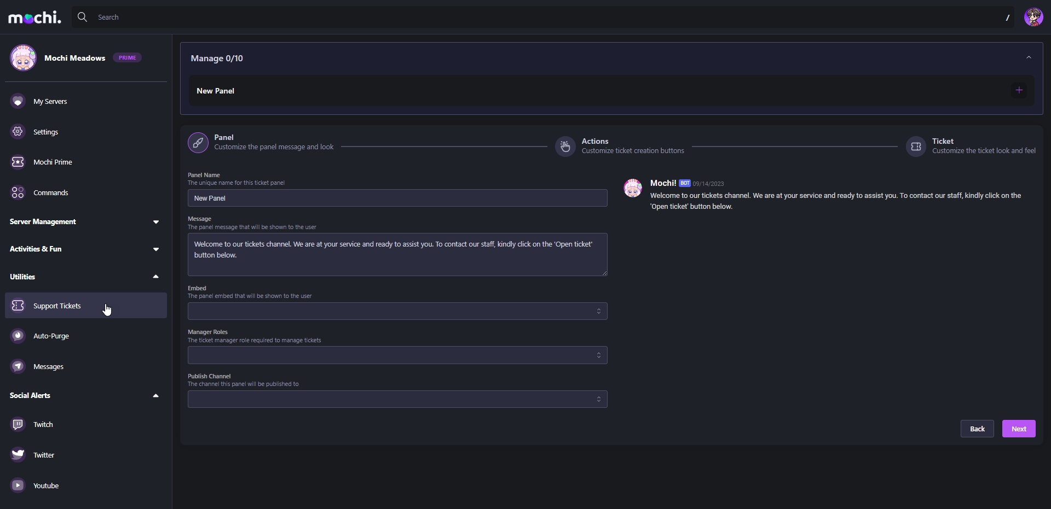This screenshot has height=509, width=1051.
Task: Click into the Panel Name field
Action: click(397, 198)
